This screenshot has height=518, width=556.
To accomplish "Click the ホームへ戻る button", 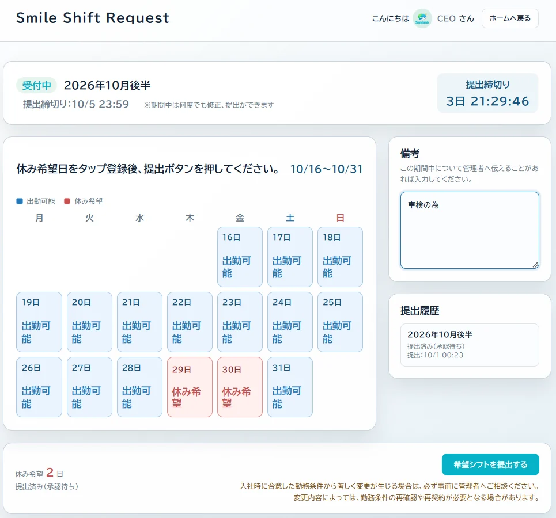I will pos(510,18).
